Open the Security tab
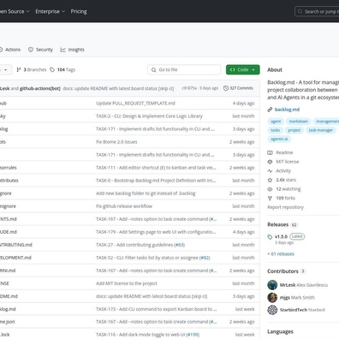The image size is (339, 339). tap(40, 50)
